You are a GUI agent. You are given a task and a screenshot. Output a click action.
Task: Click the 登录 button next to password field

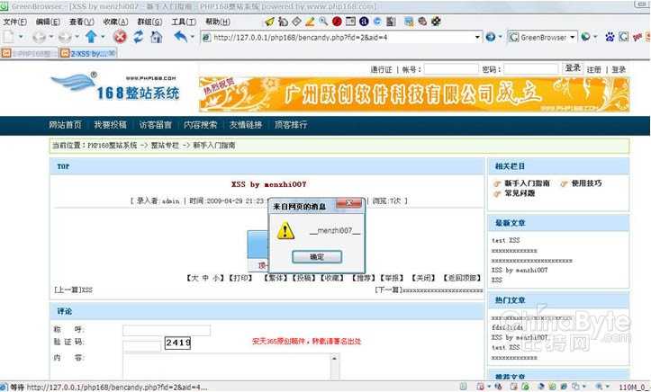(573, 68)
